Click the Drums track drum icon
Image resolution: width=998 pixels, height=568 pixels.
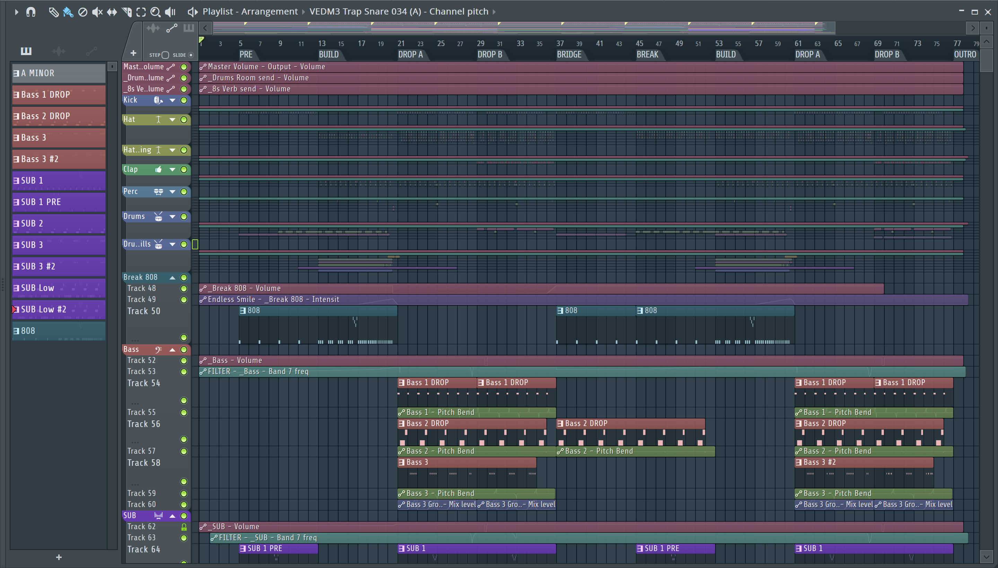[158, 216]
